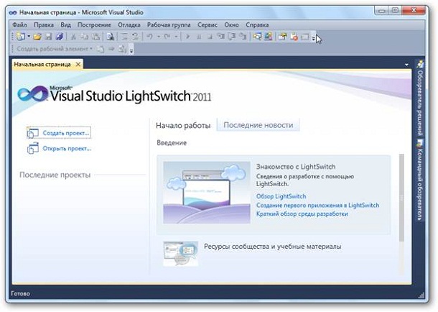Switch to the Последние новости tab
The height and width of the screenshot is (312, 438).
[258, 125]
